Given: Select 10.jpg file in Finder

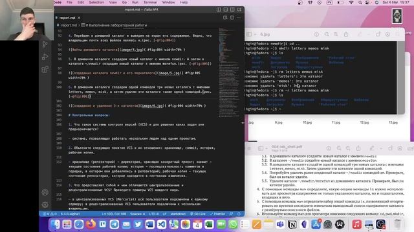Looking at the screenshot, I should click(x=307, y=122).
